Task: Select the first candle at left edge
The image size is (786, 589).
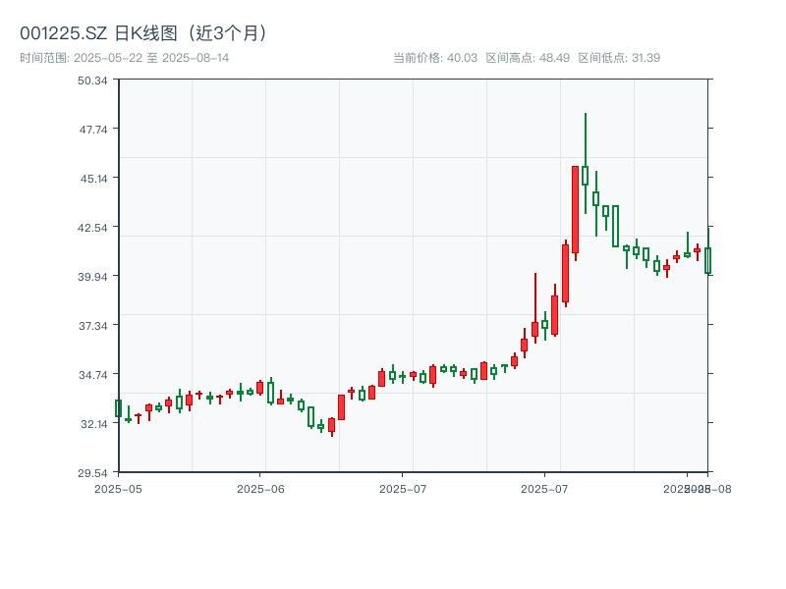Action: coord(118,408)
